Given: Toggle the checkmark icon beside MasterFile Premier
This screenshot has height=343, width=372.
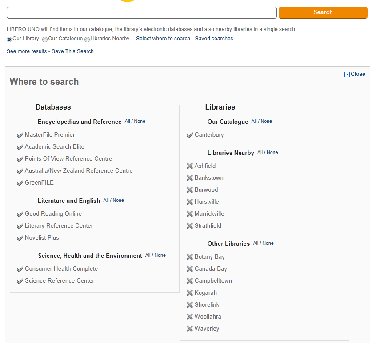Looking at the screenshot, I should tap(20, 135).
